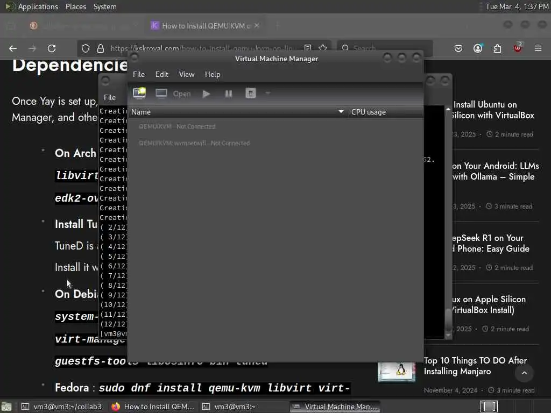Screen dimensions: 551x413
Task: Open the Places menu
Action: [75, 6]
